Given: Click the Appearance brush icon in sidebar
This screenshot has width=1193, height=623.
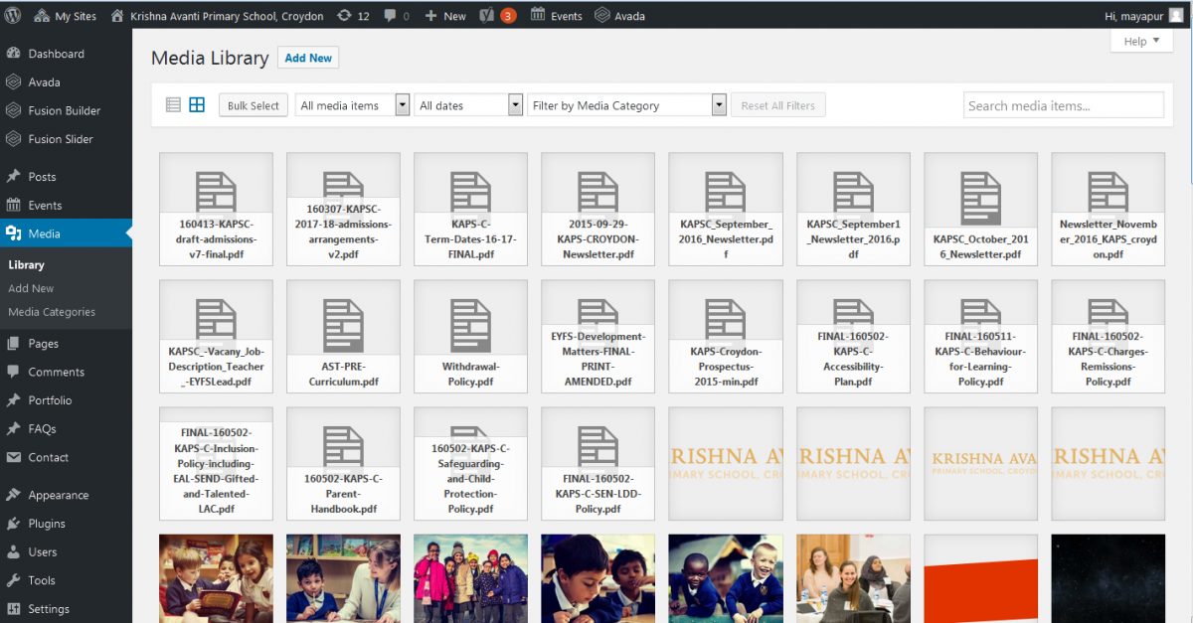Looking at the screenshot, I should click(x=16, y=495).
